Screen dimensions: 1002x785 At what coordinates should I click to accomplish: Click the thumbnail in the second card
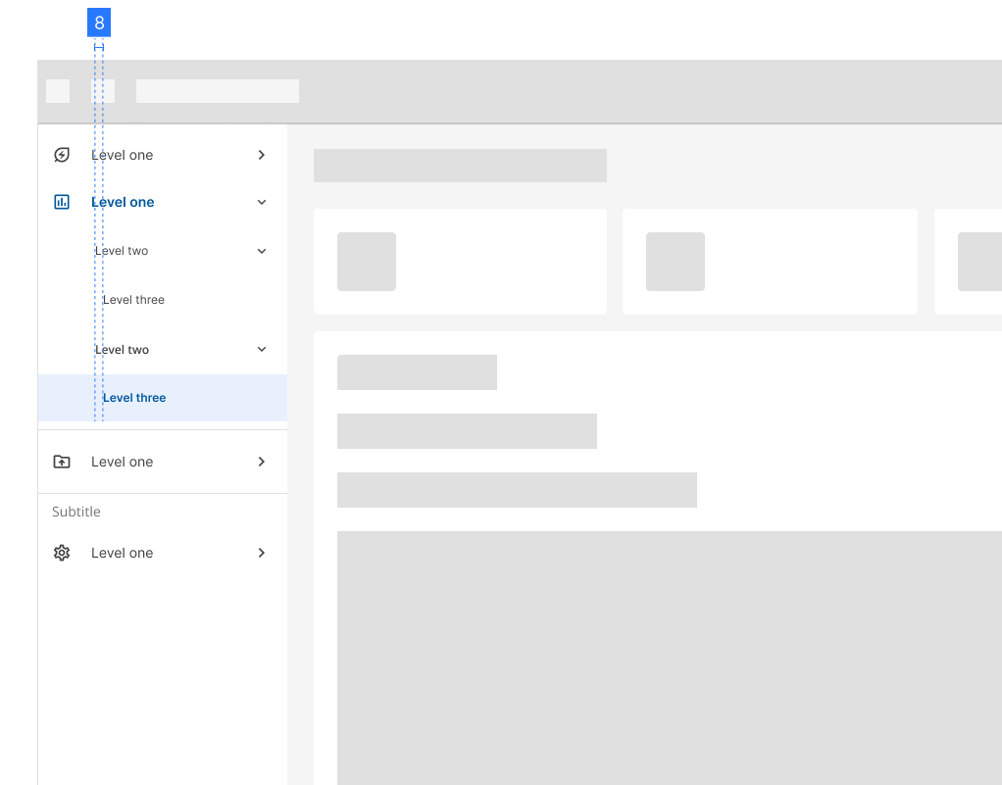click(676, 262)
